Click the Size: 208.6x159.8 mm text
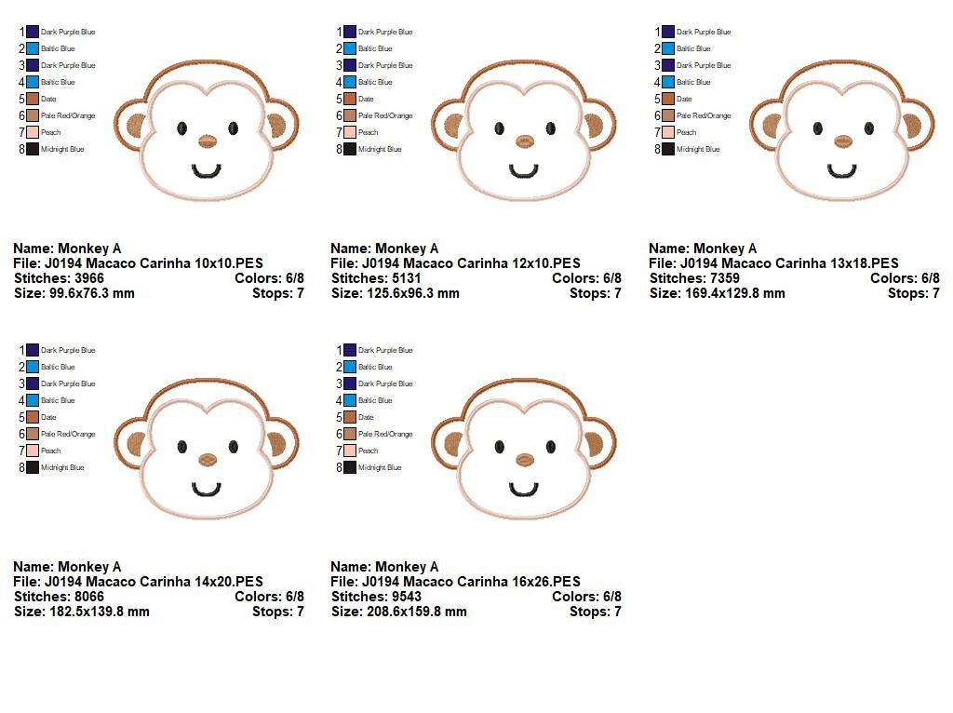Screen dimensions: 953x713 coord(399,612)
